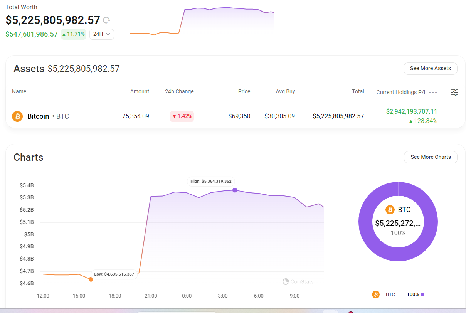Click the Bitcoin logo in the assets row
466x313 pixels.
click(x=17, y=116)
